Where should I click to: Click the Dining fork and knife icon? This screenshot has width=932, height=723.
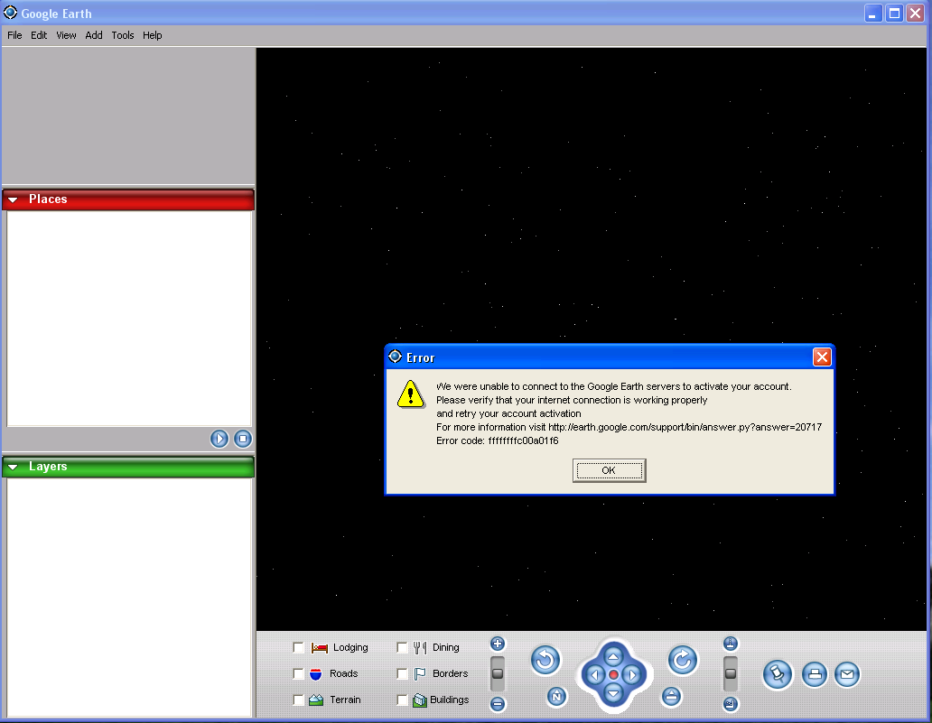pos(420,647)
